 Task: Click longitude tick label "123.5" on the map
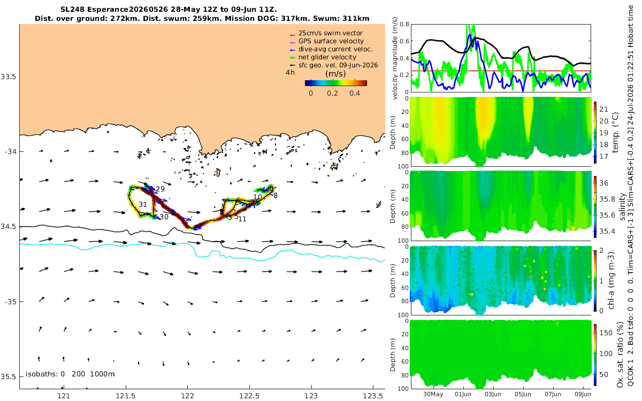(373, 396)
